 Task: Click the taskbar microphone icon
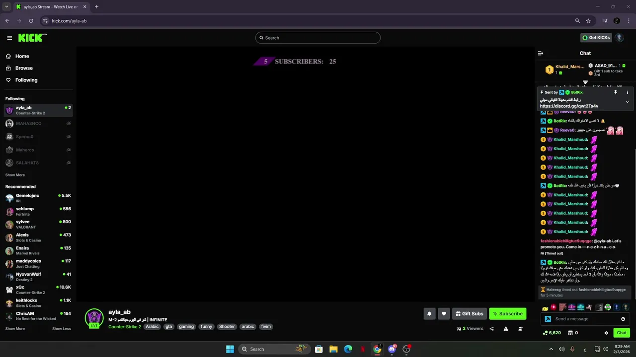pos(572,349)
